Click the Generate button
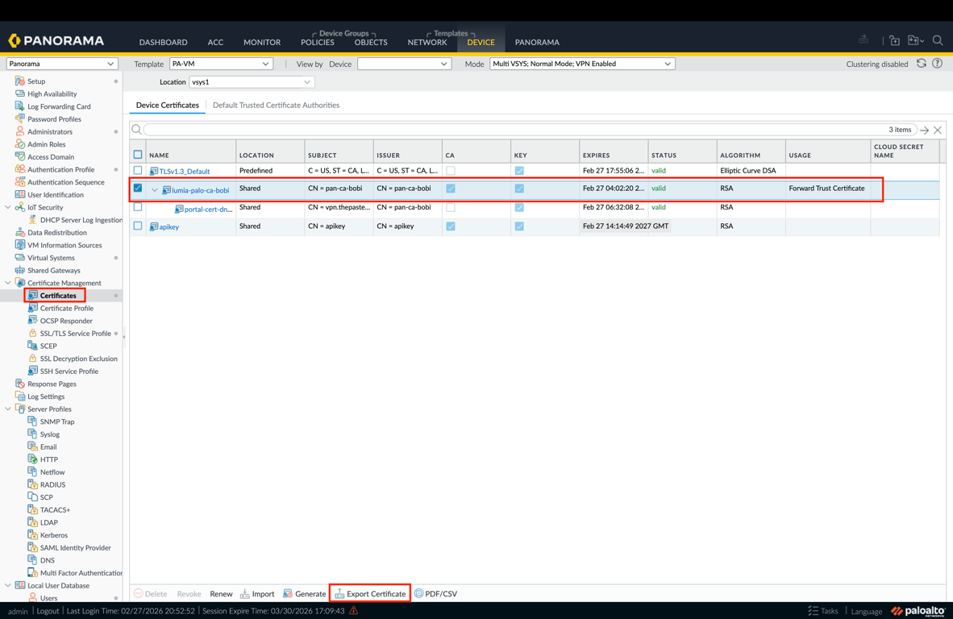Viewport: 953px width, 619px height. 305,593
